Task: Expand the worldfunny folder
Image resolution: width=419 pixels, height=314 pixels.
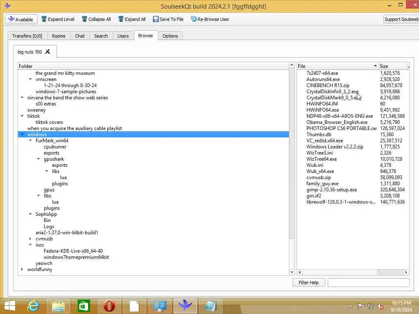Action: [x=22, y=270]
